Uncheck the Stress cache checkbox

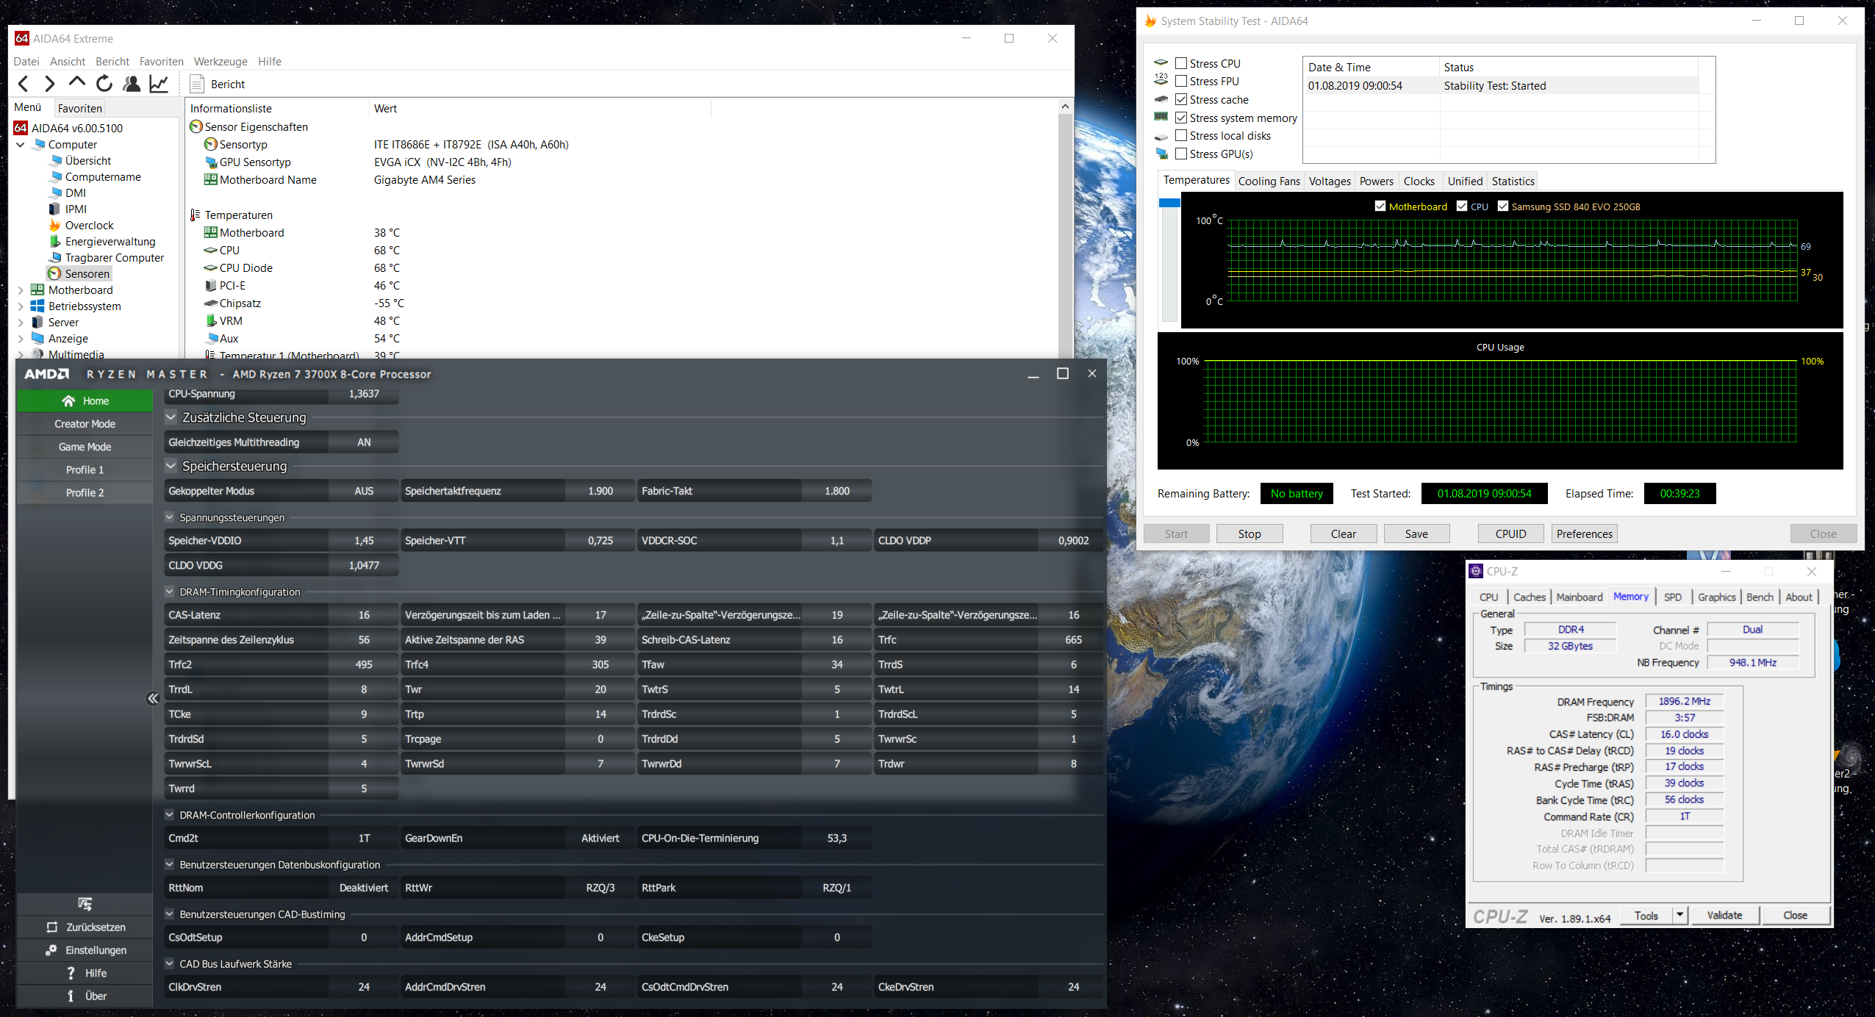[x=1181, y=99]
